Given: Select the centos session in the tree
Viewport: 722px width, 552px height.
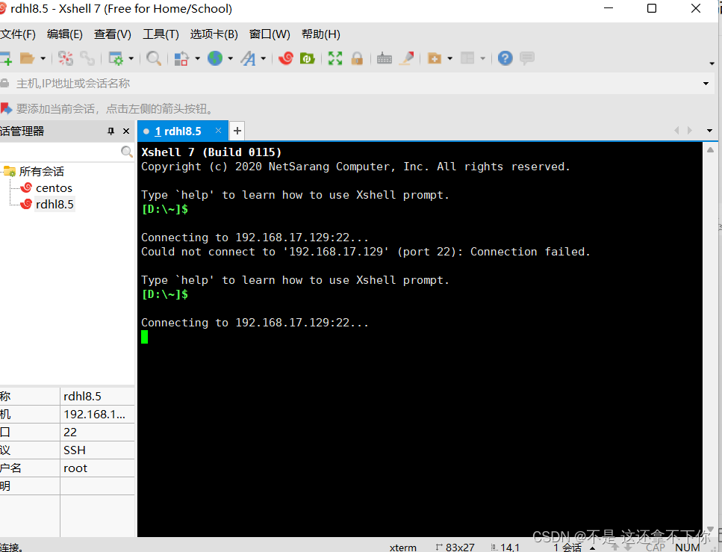Looking at the screenshot, I should [x=54, y=187].
